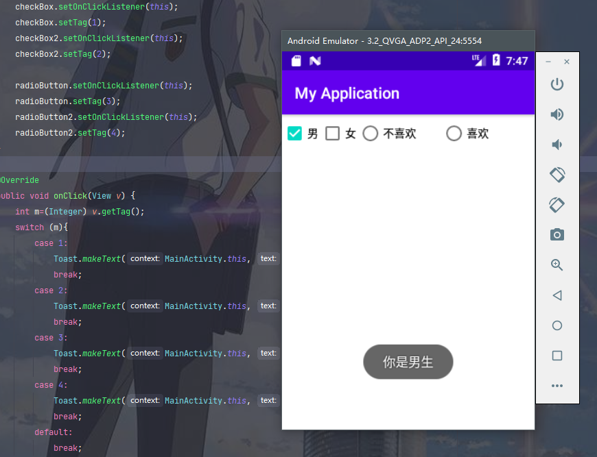Image resolution: width=597 pixels, height=457 pixels.
Task: Click the break; line under default:
Action: coord(67,448)
